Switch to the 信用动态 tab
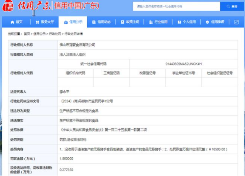The image size is (245, 176). click(x=104, y=22)
